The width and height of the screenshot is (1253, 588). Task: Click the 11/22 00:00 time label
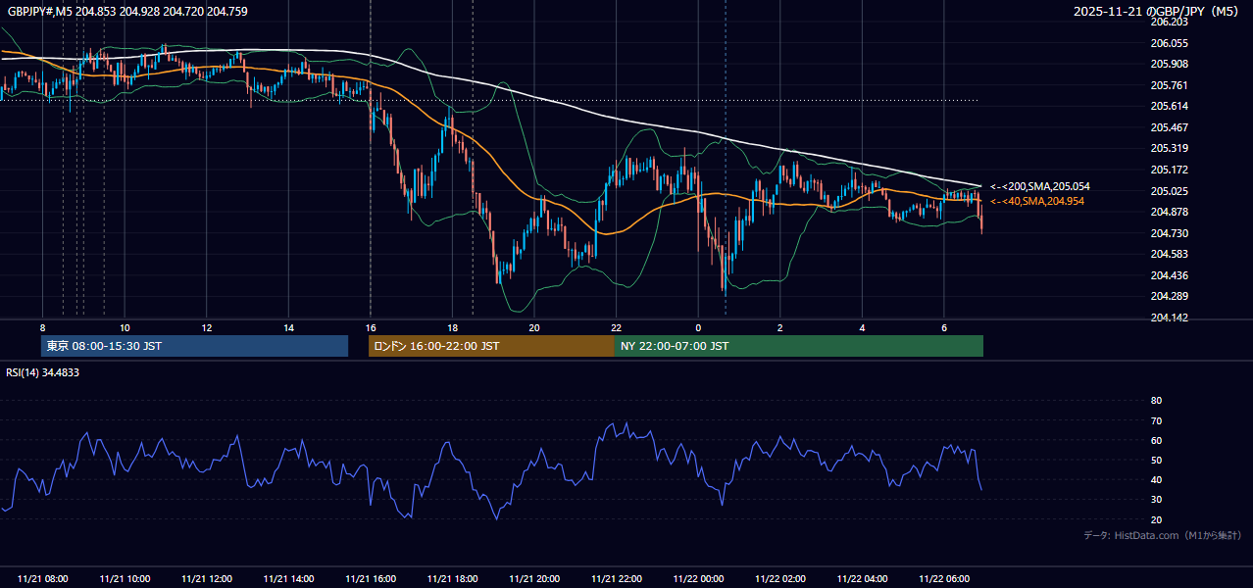tap(698, 579)
